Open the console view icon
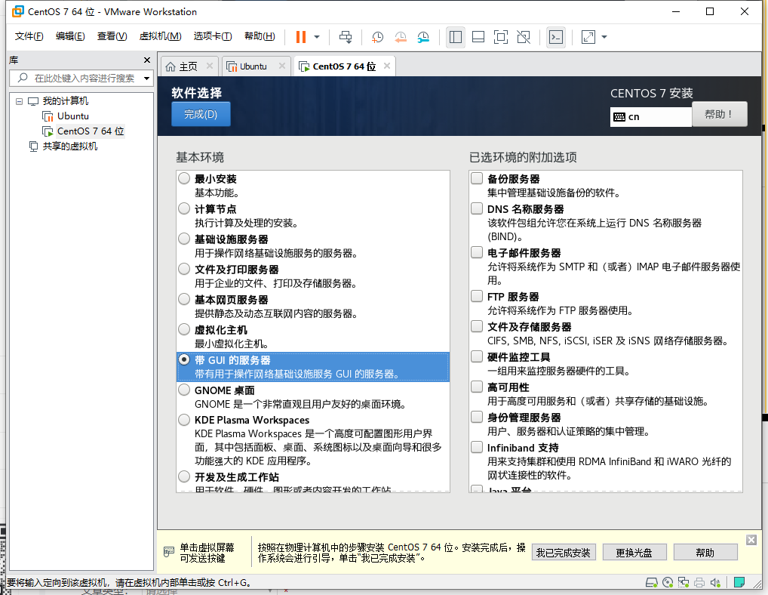Image resolution: width=768 pixels, height=595 pixels. pos(556,37)
